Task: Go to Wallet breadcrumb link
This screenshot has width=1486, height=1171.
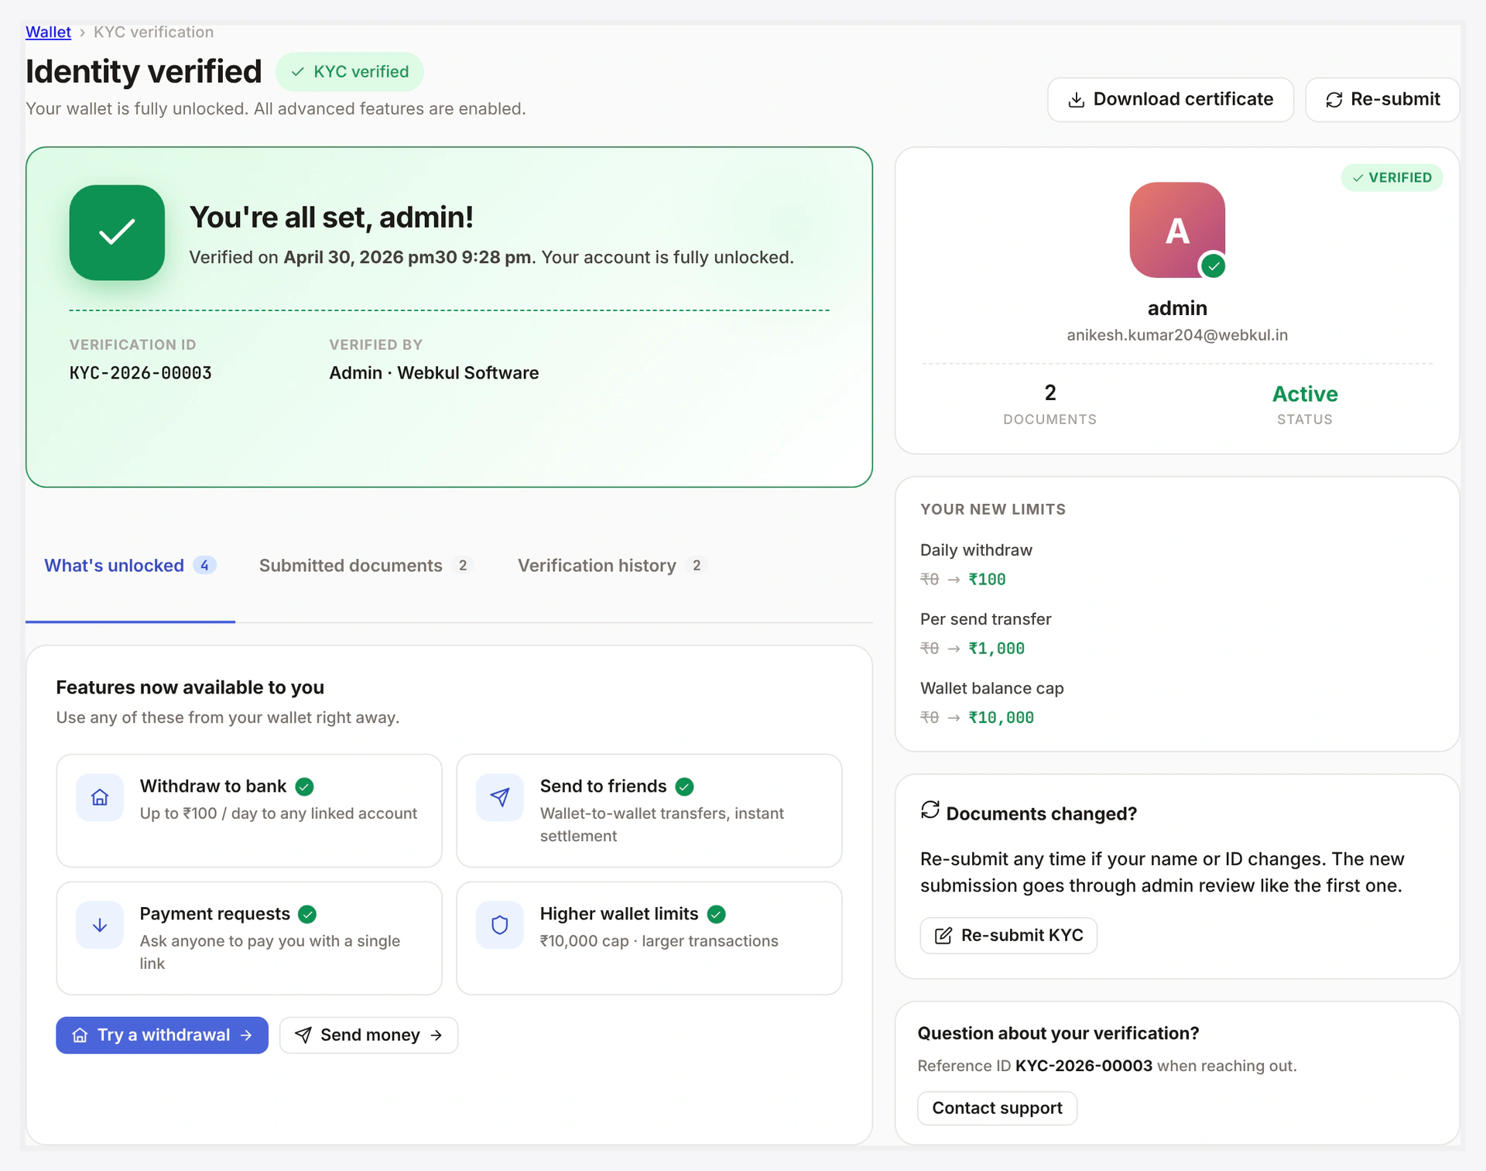Action: tap(48, 33)
